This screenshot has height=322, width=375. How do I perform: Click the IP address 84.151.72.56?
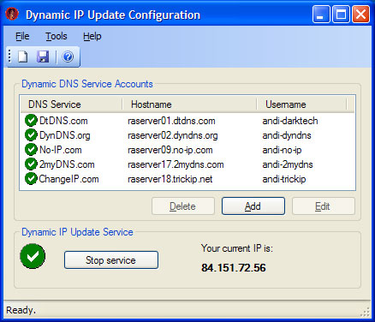click(x=234, y=268)
